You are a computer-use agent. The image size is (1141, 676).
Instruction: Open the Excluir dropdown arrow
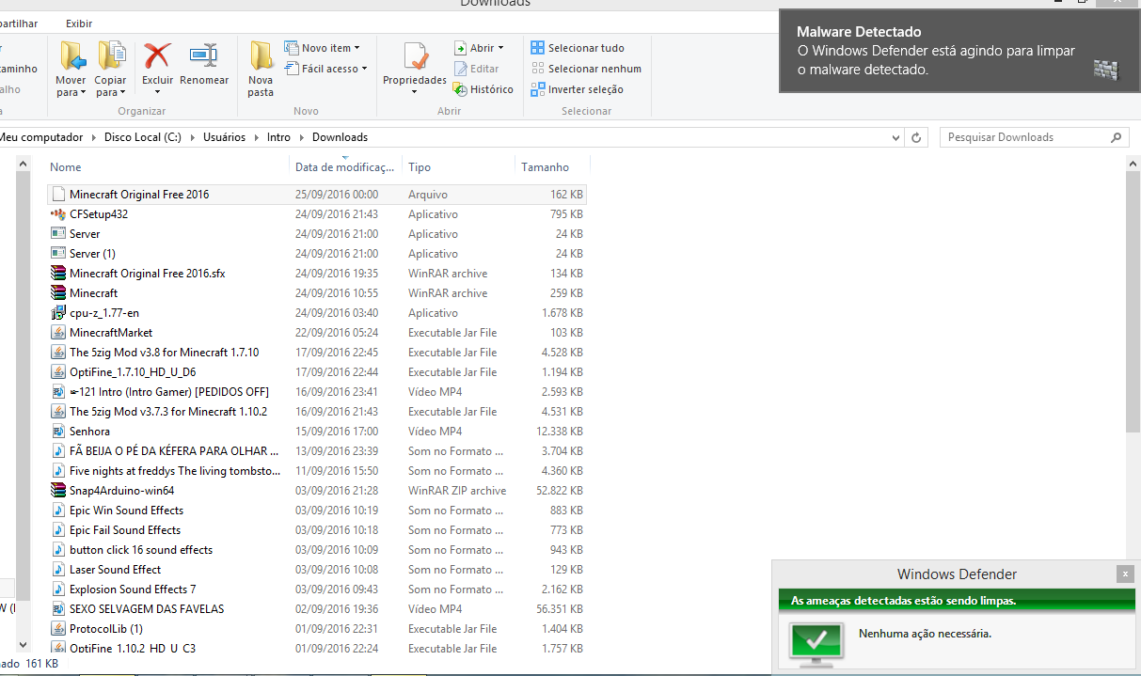pos(157,92)
